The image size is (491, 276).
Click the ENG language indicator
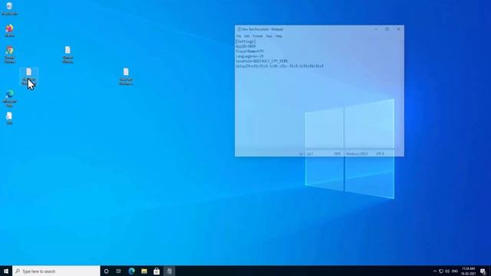455,271
